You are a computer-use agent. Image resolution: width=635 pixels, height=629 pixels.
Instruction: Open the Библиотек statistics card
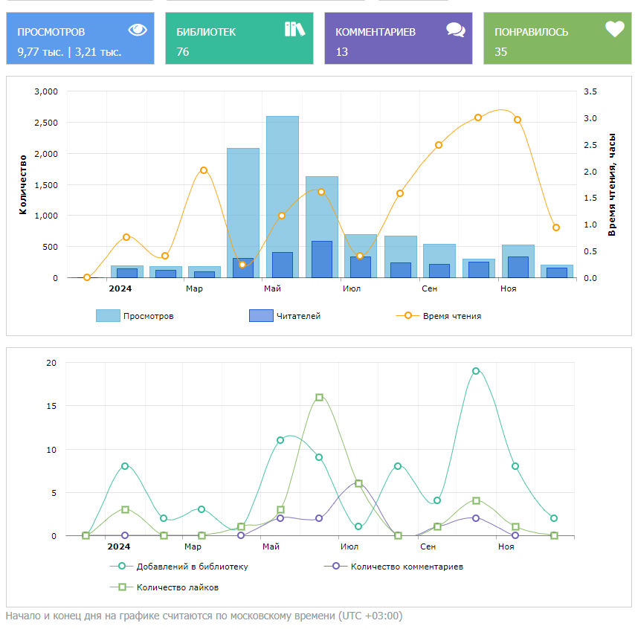pyautogui.click(x=239, y=38)
